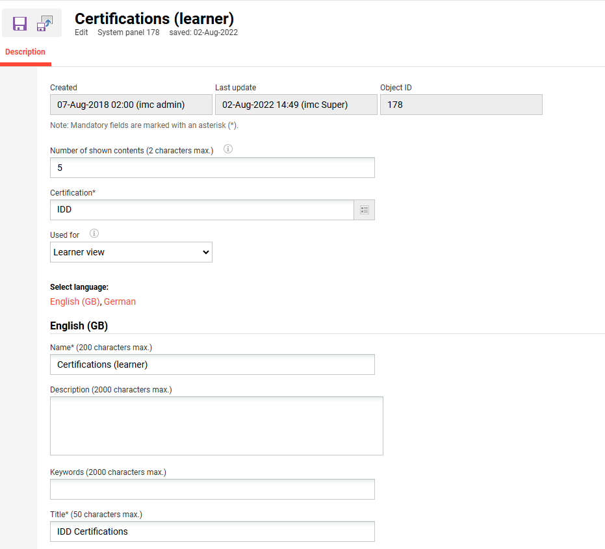Click the Last update field
The height and width of the screenshot is (549, 605).
[296, 105]
